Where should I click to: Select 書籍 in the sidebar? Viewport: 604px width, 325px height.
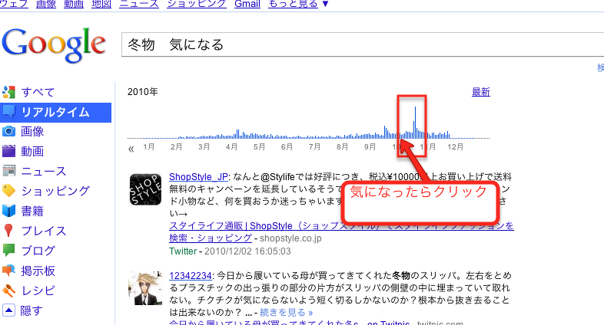click(32, 211)
